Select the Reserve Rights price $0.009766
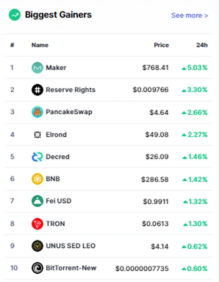This screenshot has height=282, width=219. point(151,90)
